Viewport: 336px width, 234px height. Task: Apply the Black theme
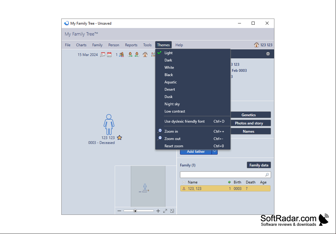pos(193,75)
